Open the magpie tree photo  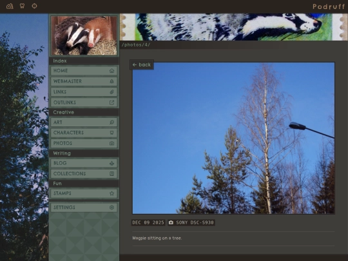[x=233, y=138]
